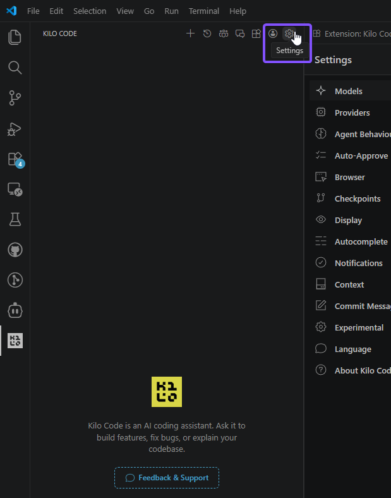Open the File menu
Viewport: 391px width, 498px height.
pyautogui.click(x=33, y=11)
